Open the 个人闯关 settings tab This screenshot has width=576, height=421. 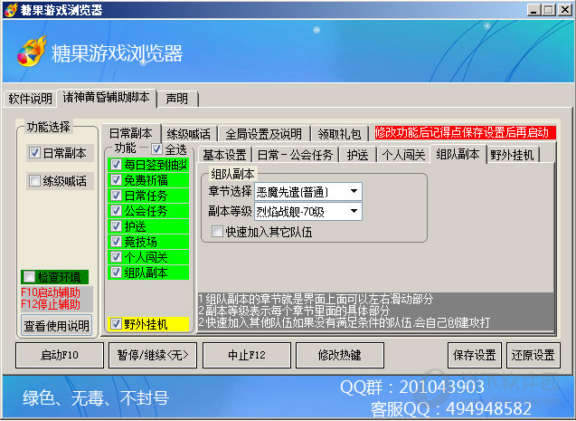coord(403,155)
